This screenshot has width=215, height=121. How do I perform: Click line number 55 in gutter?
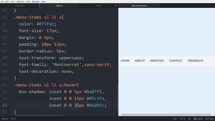point(5,105)
